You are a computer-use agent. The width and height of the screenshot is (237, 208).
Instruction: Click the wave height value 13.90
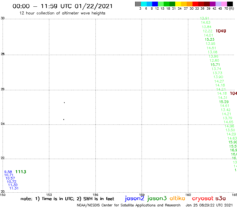click(x=218, y=77)
